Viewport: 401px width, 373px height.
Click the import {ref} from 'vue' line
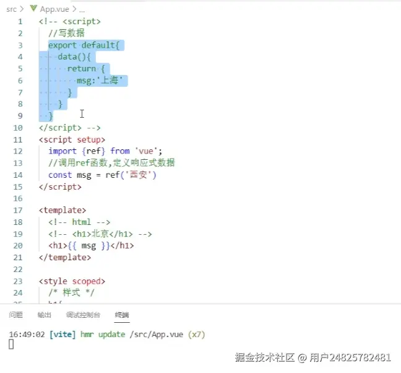tap(105, 151)
